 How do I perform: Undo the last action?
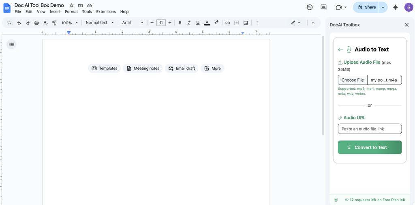19,23
